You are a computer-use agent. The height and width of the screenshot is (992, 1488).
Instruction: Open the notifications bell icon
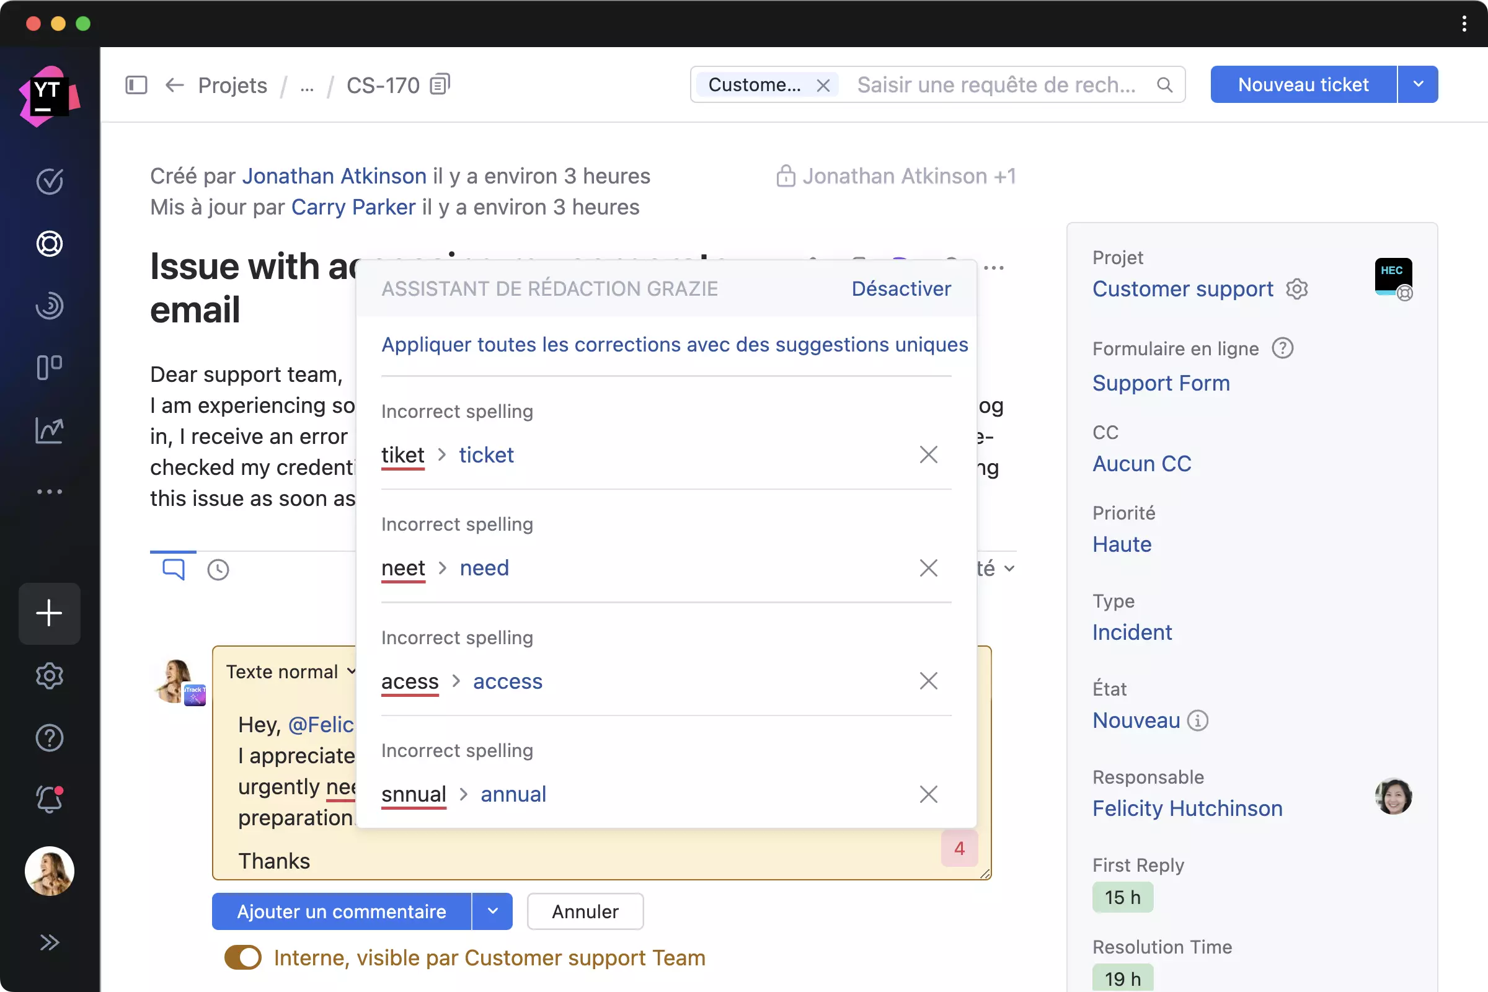50,800
